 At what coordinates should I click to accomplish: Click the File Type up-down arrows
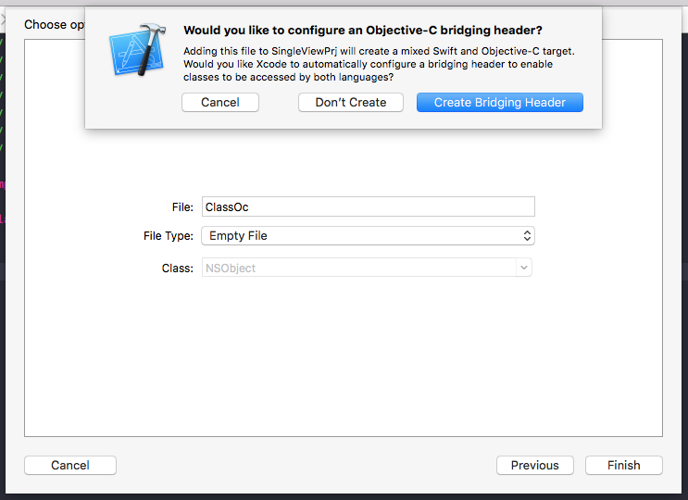click(527, 236)
